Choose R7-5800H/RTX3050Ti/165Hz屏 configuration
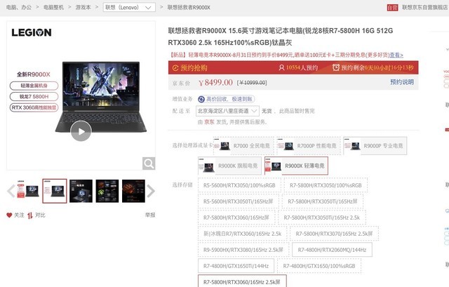Screen dimensions: 449x287 [323, 201]
